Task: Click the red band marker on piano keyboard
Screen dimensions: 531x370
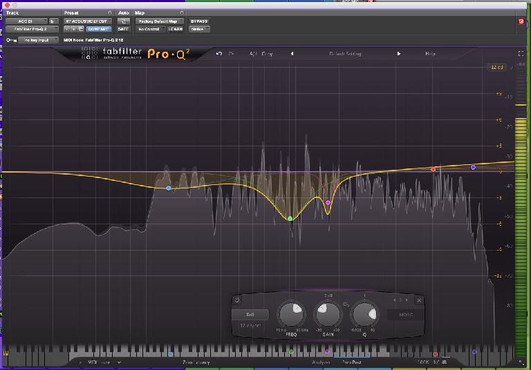Action: pos(435,354)
